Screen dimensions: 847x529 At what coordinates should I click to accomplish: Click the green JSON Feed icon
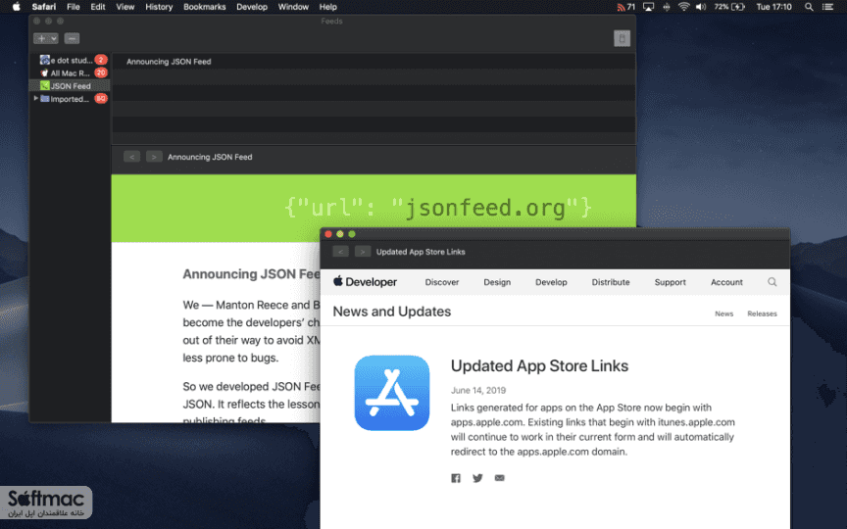(x=45, y=86)
